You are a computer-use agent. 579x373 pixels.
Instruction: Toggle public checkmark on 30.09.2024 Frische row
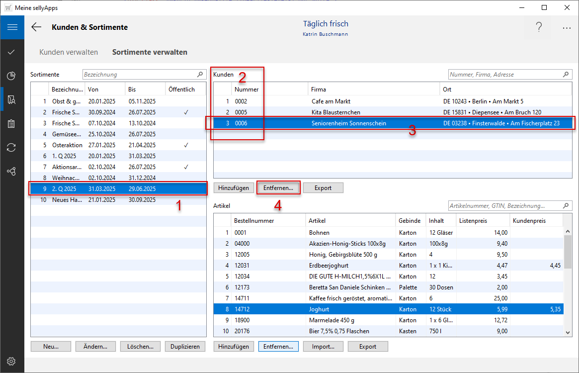(x=186, y=112)
